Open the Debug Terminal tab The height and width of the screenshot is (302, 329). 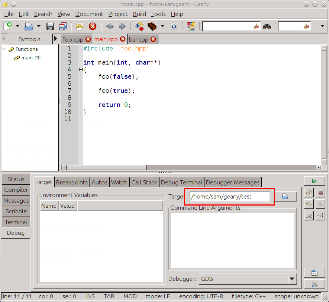[x=181, y=183]
